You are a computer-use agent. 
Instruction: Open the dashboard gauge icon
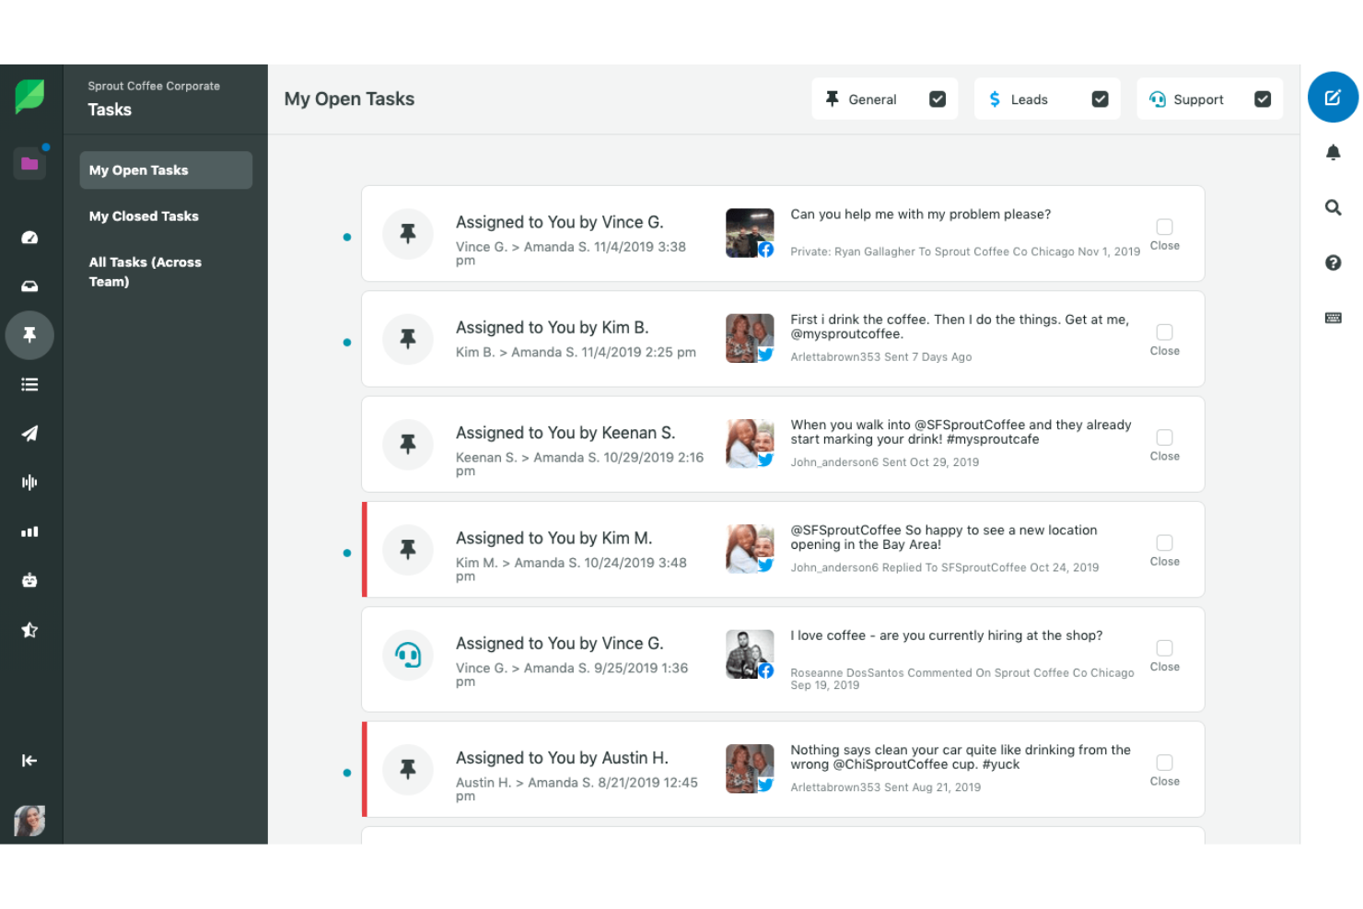(29, 238)
